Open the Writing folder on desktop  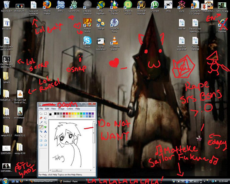coord(6,113)
